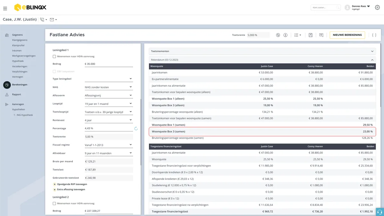Image resolution: width=384 pixels, height=216 pixels.
Task: Click the curly braces icon
Action: point(374,35)
